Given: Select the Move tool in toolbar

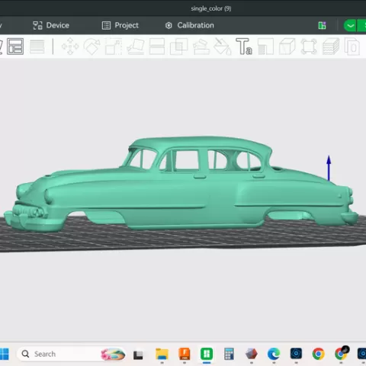Looking at the screenshot, I should 70,47.
